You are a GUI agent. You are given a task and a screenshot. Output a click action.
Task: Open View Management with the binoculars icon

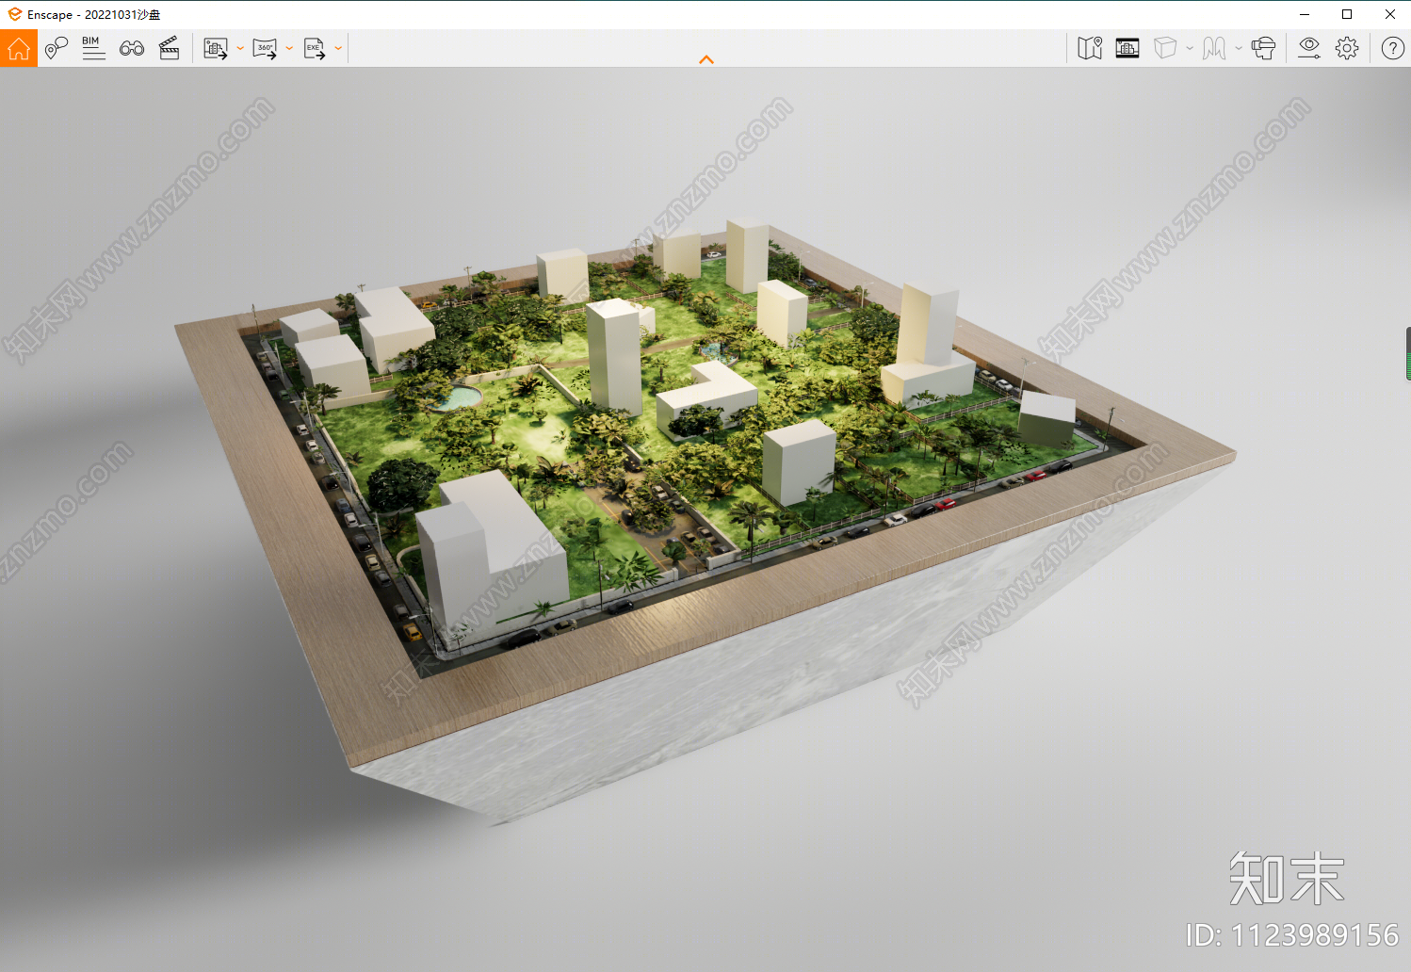coord(132,48)
